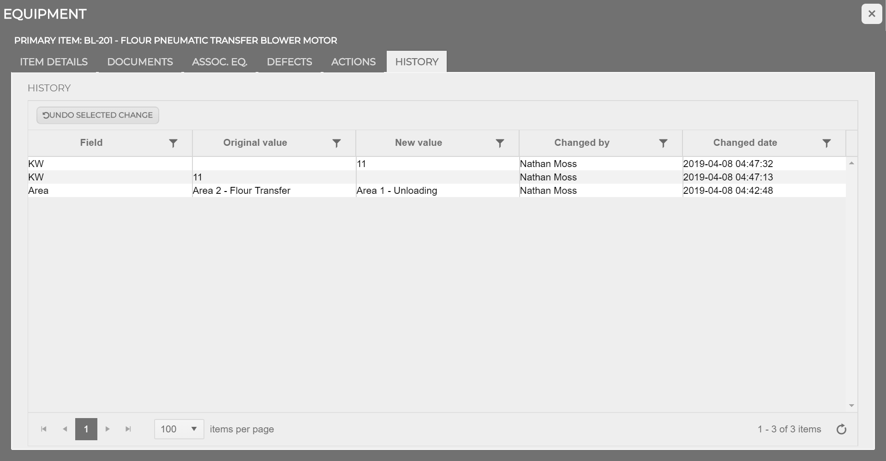Image resolution: width=886 pixels, height=461 pixels.
Task: Switch to the Defects tab
Action: point(289,62)
